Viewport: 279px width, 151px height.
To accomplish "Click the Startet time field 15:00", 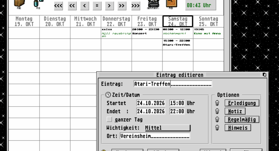I will [x=177, y=103].
